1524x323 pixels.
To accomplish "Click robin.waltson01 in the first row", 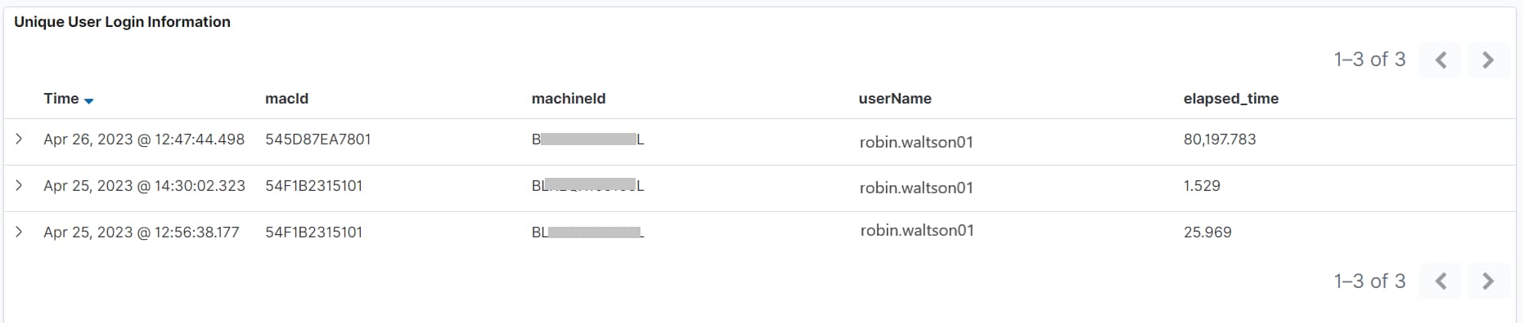I will click(916, 142).
